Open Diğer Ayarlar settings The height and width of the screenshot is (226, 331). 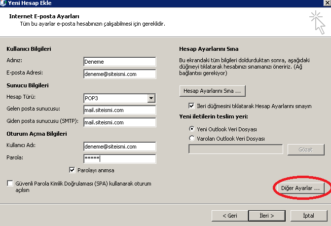click(x=300, y=188)
